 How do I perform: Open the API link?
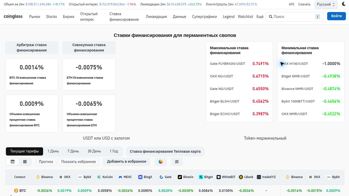point(291,4)
